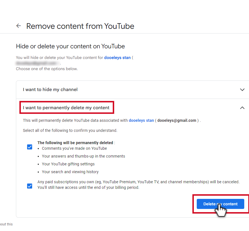The width and height of the screenshot is (249, 231).
Task: Open 'dooeleys stan' link in top description
Action: (x=117, y=58)
